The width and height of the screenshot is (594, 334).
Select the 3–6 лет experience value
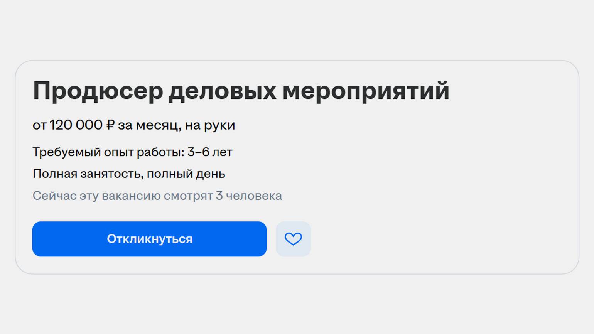click(210, 152)
